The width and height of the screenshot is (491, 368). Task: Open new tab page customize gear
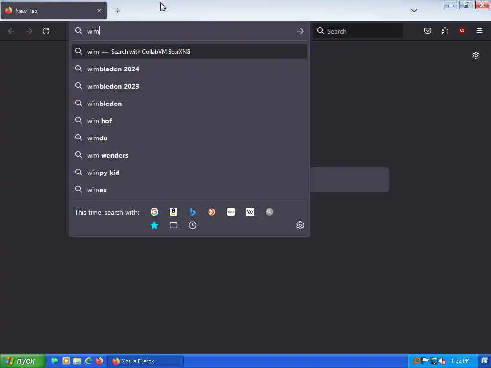click(x=476, y=56)
